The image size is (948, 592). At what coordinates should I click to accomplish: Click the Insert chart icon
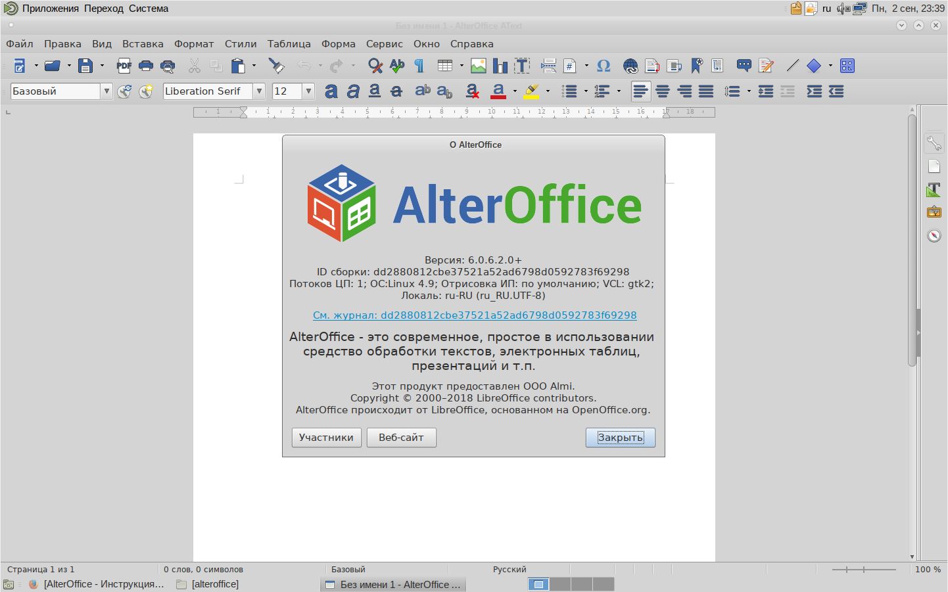500,66
